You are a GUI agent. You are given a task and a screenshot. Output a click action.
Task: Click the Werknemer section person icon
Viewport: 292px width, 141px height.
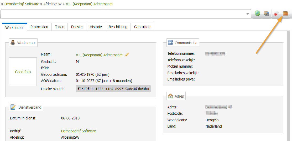pyautogui.click(x=13, y=43)
